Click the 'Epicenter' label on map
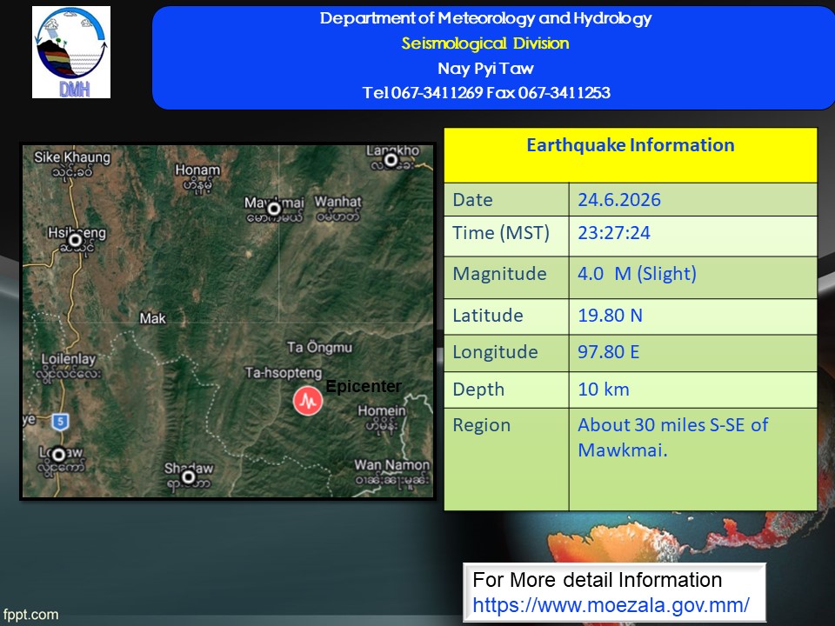835x626 pixels. [x=364, y=386]
